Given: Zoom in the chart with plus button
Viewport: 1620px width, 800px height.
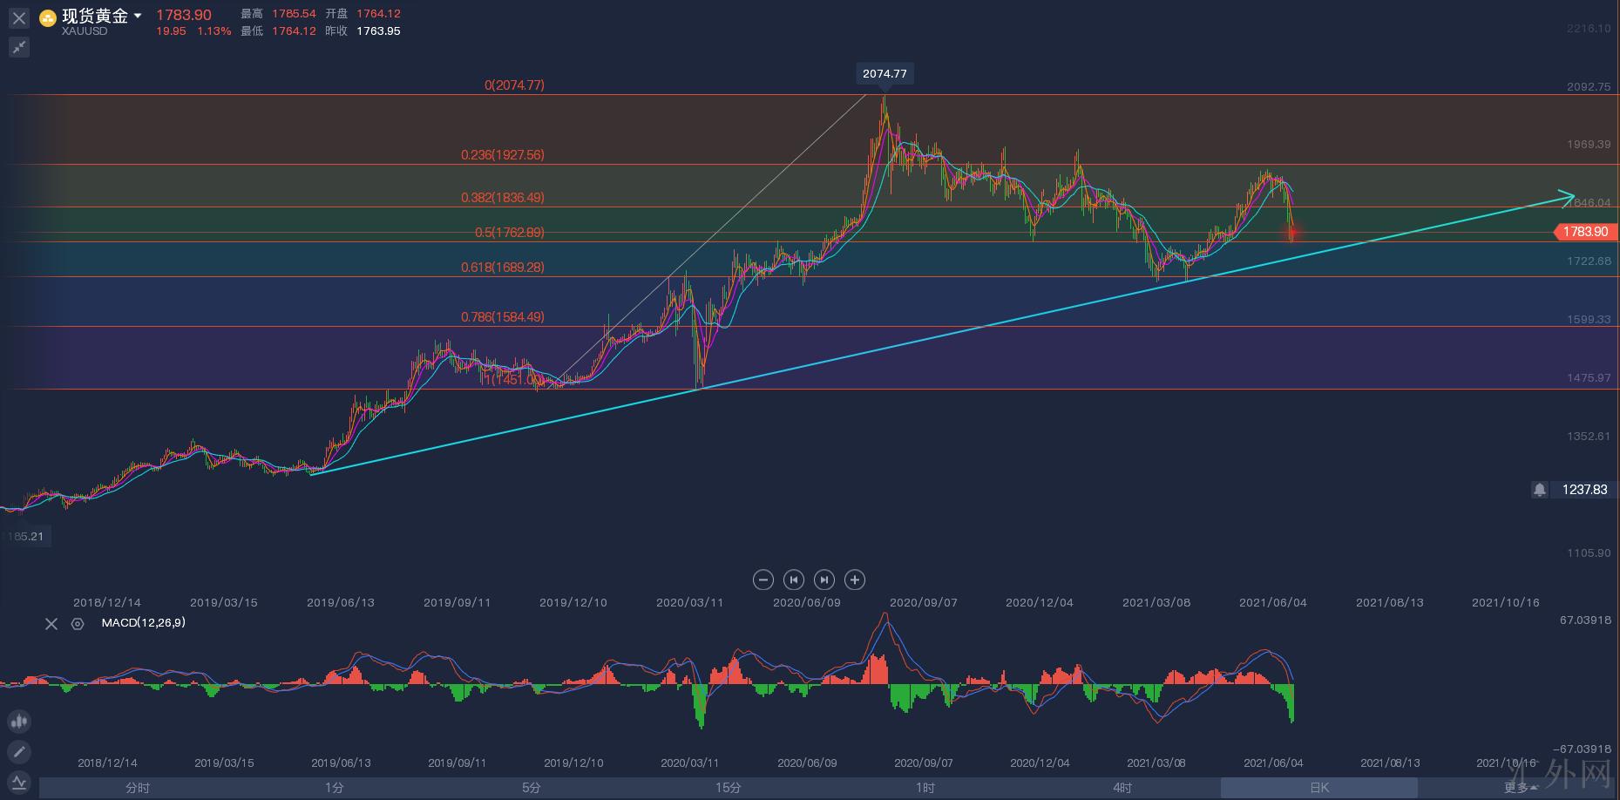Looking at the screenshot, I should [855, 580].
